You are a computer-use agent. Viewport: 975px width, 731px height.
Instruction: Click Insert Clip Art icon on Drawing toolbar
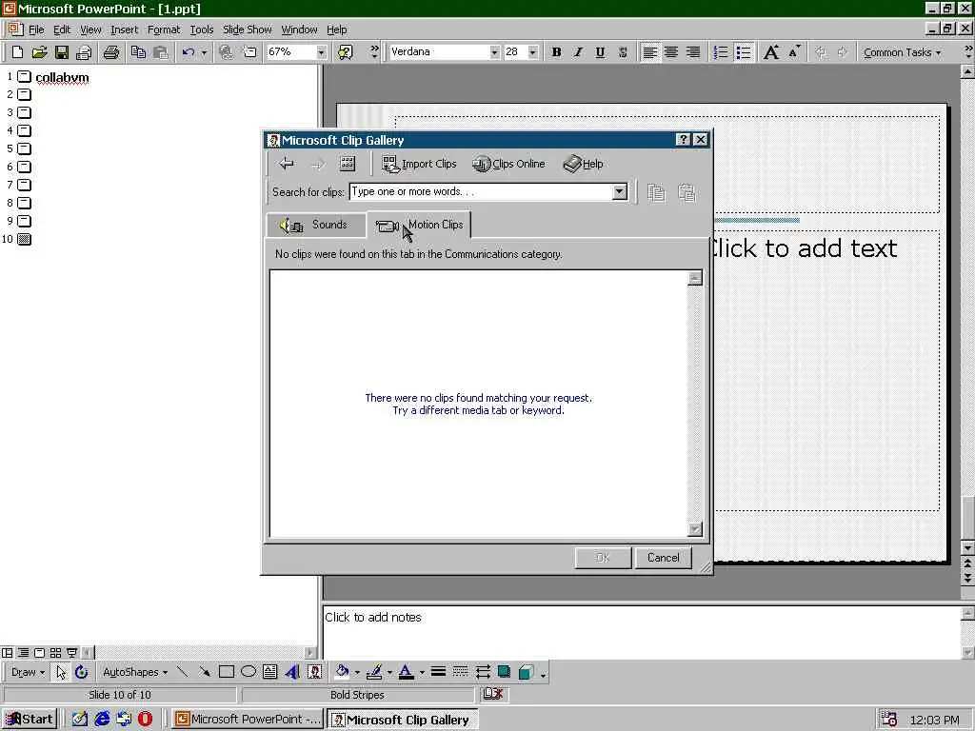314,672
